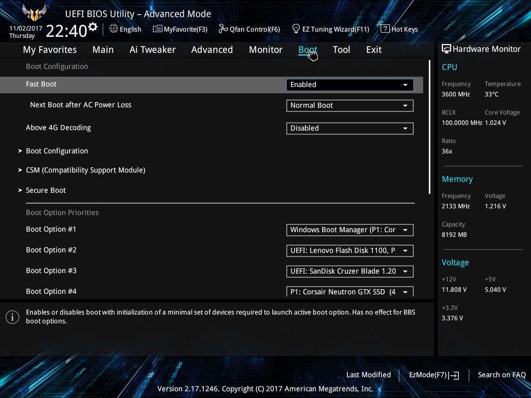
Task: Switch to EzMode(F7) label
Action: pyautogui.click(x=428, y=375)
